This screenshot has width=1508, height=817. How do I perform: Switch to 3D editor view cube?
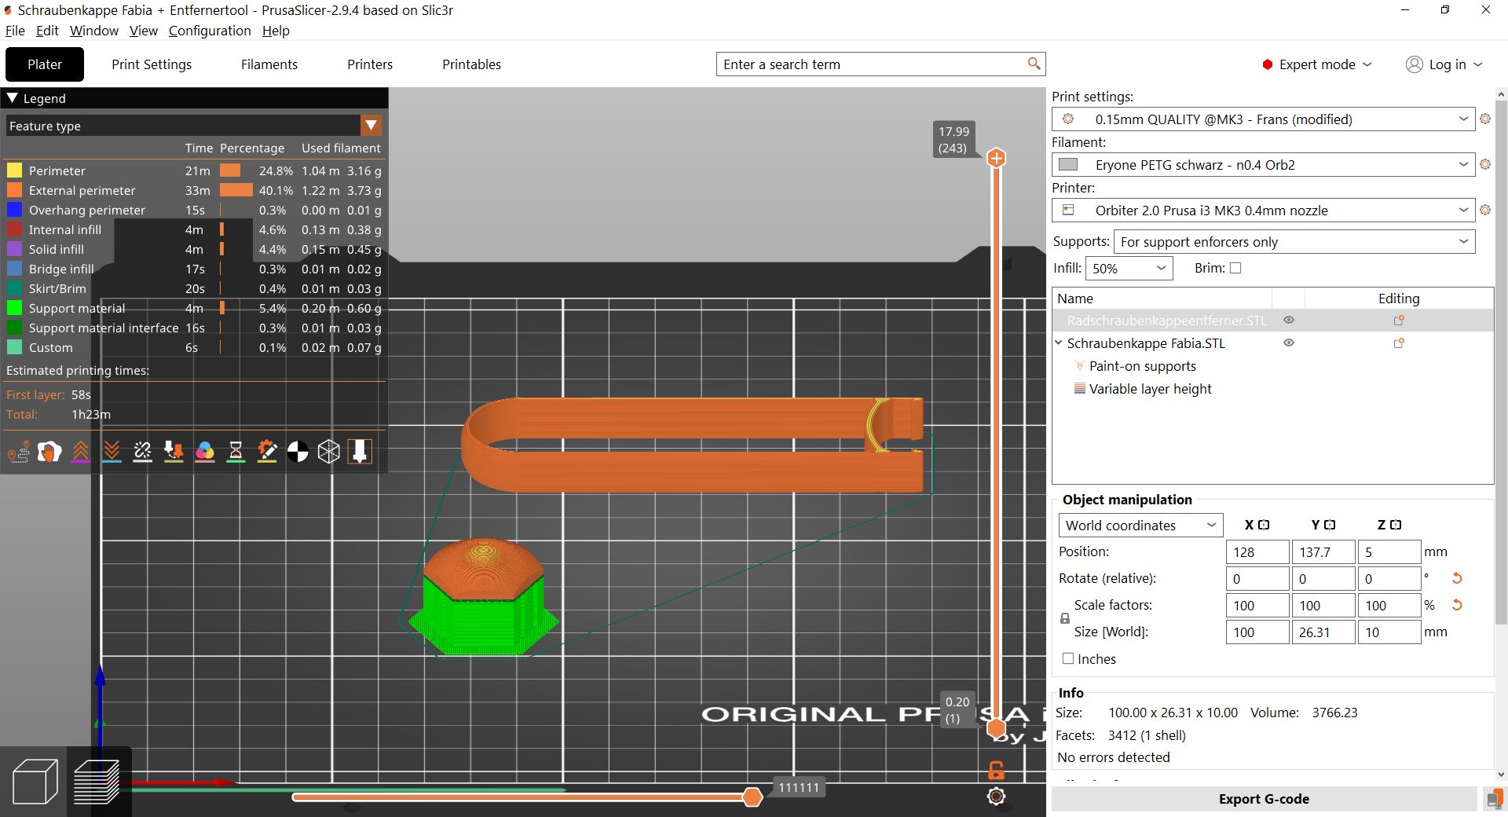tap(35, 782)
